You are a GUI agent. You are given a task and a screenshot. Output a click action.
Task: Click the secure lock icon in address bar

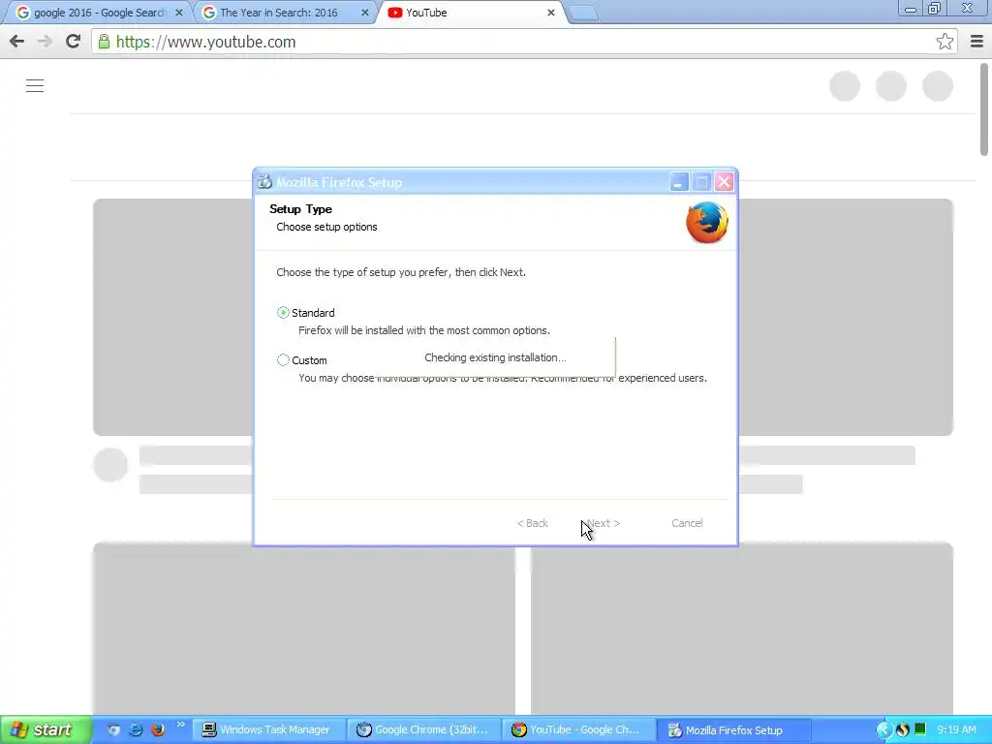tap(104, 42)
